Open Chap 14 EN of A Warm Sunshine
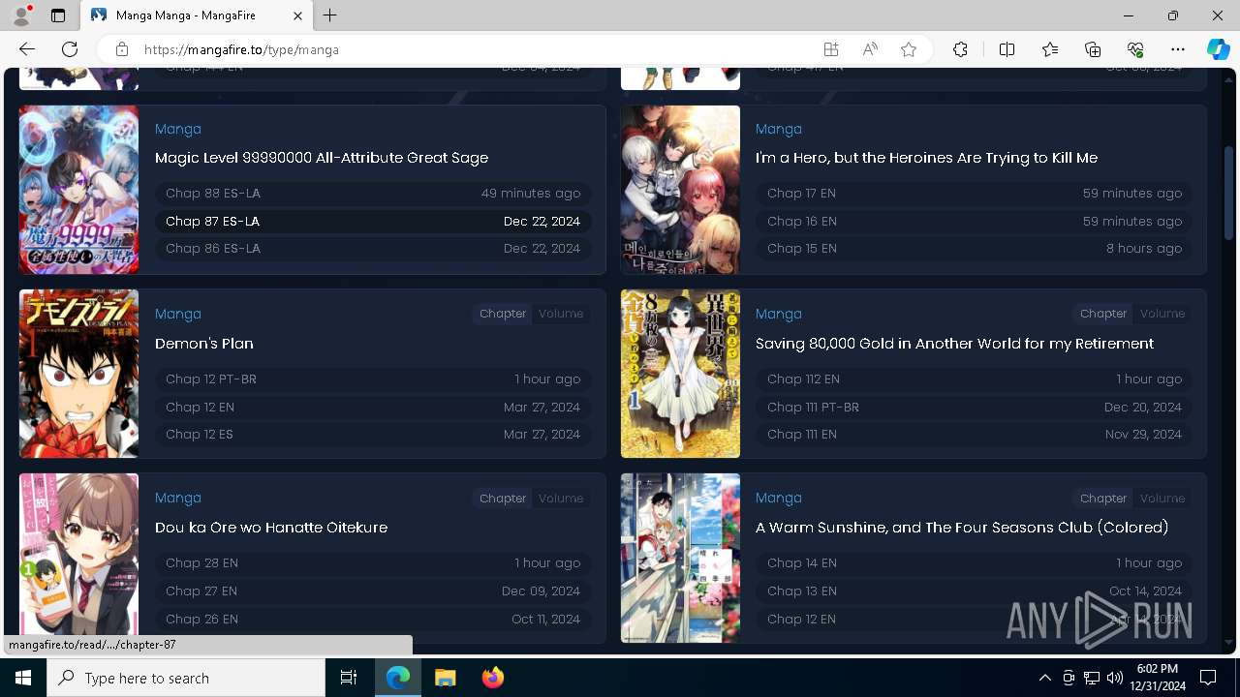Screen dimensions: 1240x697 975,563
